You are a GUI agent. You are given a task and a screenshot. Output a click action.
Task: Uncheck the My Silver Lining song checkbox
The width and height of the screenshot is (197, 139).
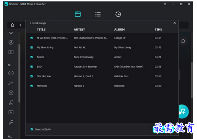pos(31,47)
